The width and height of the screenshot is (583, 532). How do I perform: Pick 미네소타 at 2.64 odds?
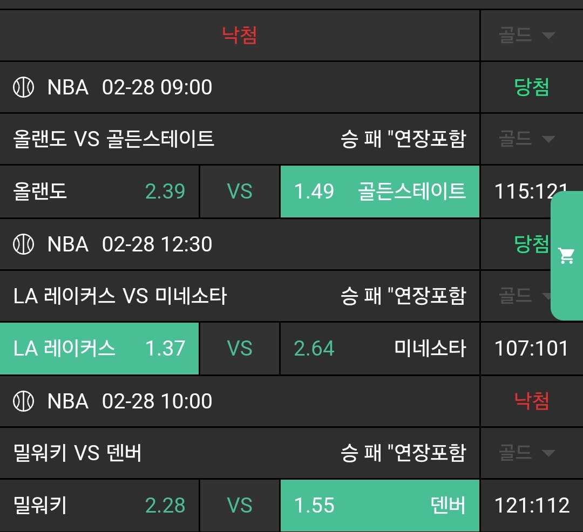tap(379, 349)
